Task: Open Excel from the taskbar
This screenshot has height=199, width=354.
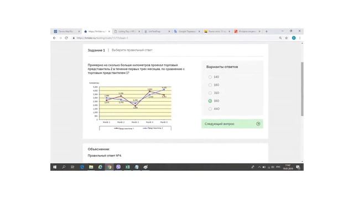Action: 128,167
